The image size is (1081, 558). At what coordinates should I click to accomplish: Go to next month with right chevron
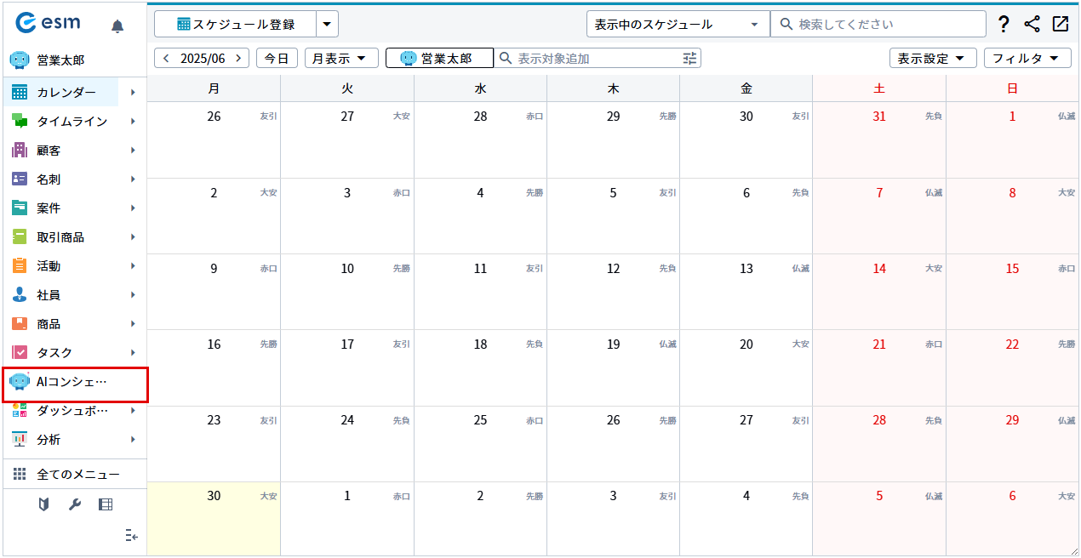coord(239,58)
